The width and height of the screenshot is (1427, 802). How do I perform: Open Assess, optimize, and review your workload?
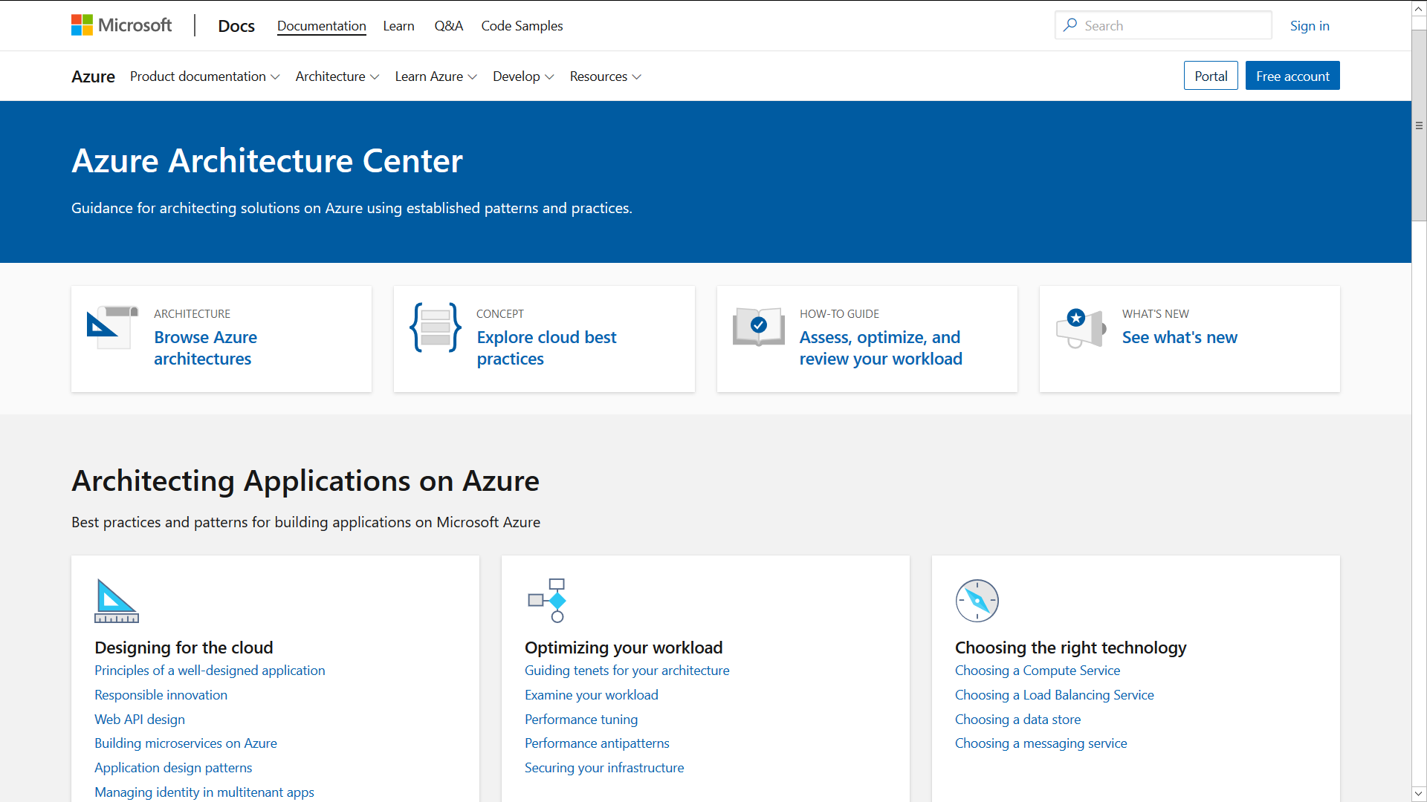pos(881,348)
